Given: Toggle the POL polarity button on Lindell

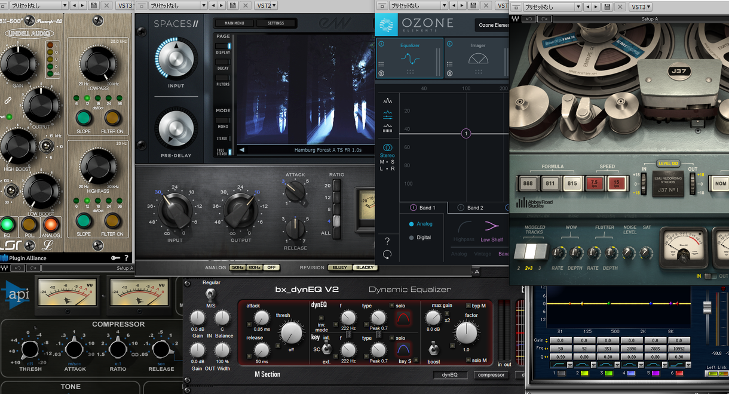Looking at the screenshot, I should tap(29, 224).
